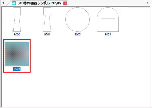
Task: Click the highlighted 9004 label
Action: pos(17,69)
